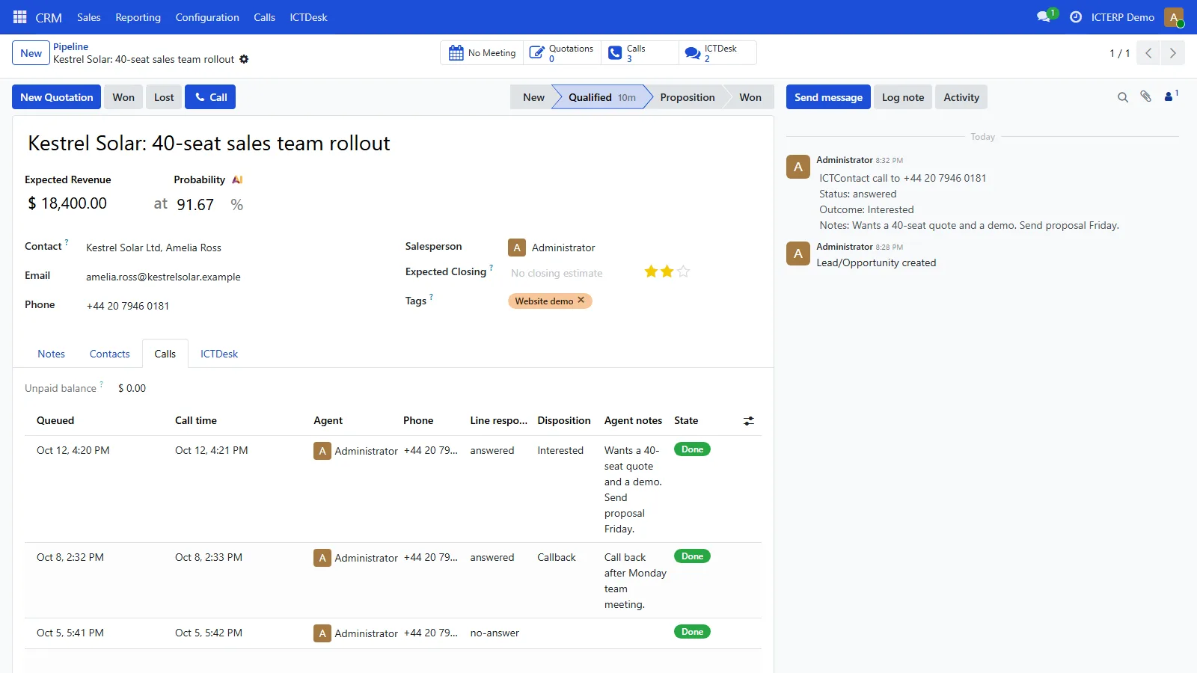Remove the Website demo tag
Screen dimensions: 1197x673
pos(581,300)
